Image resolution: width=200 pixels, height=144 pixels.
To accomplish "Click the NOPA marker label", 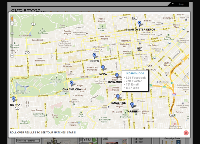I will click(x=103, y=74).
